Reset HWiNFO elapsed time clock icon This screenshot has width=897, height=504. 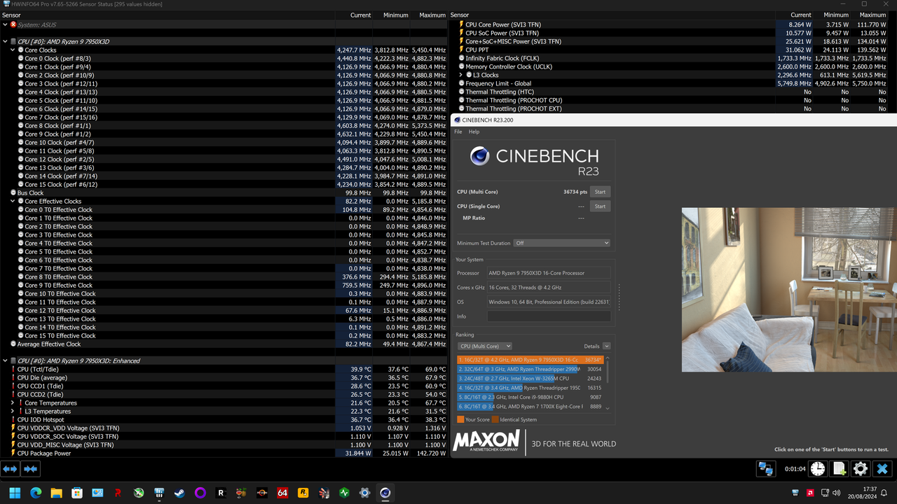(818, 469)
